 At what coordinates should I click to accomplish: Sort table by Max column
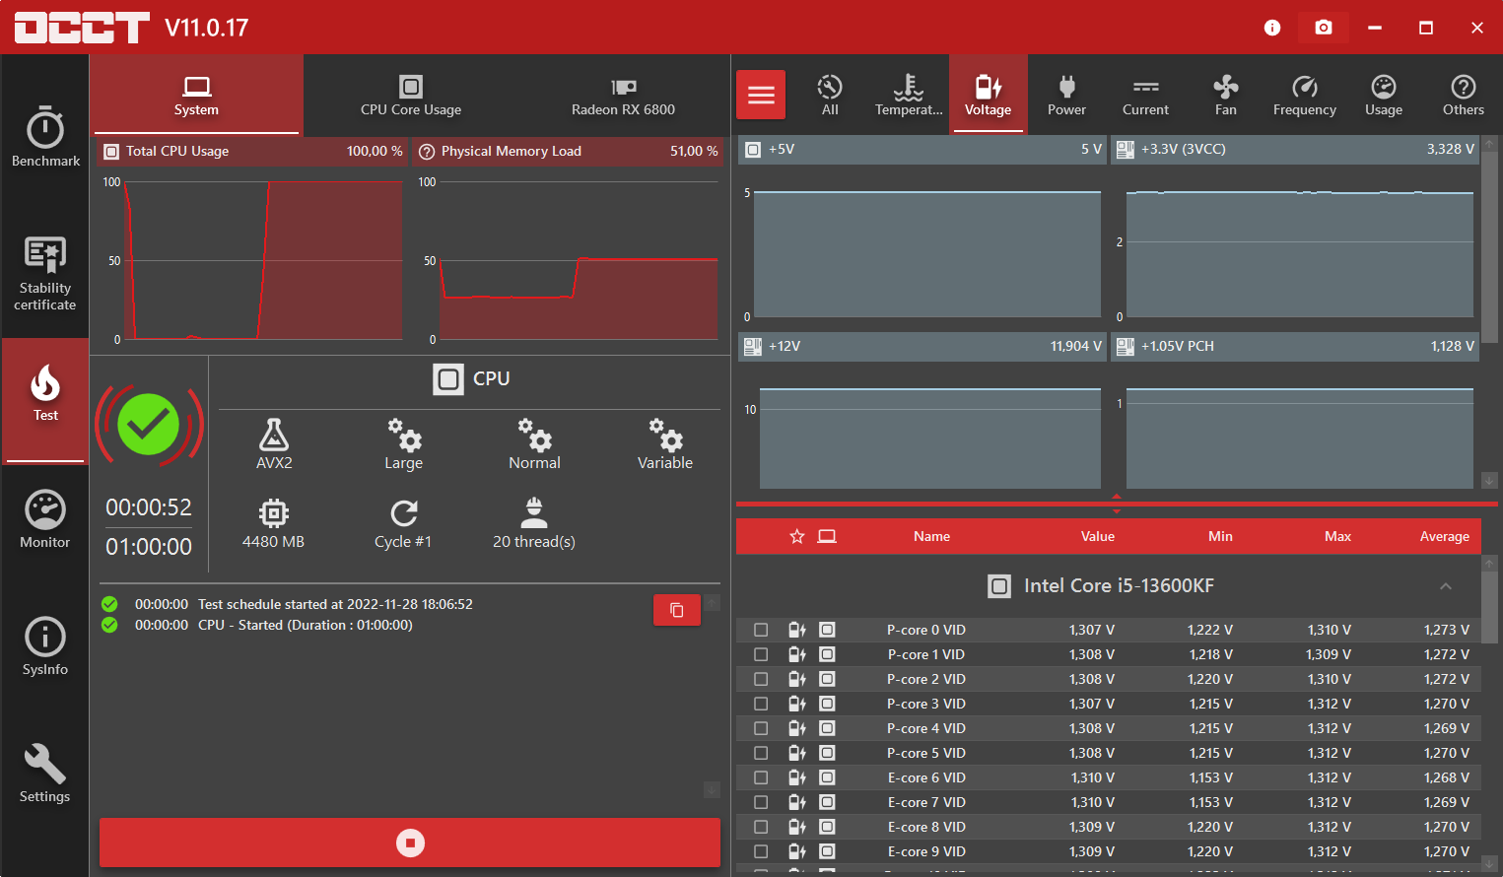click(1337, 536)
